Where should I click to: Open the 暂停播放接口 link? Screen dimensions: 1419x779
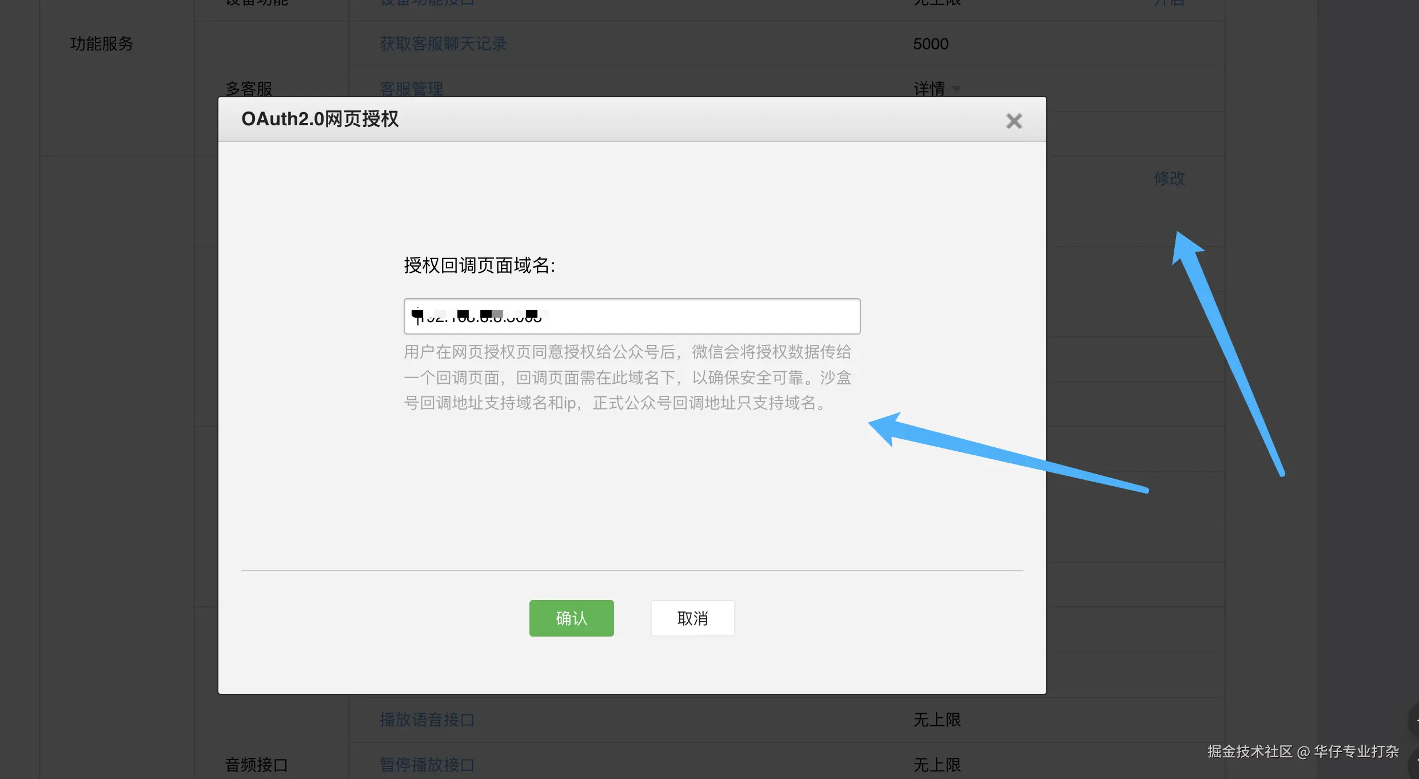(427, 765)
